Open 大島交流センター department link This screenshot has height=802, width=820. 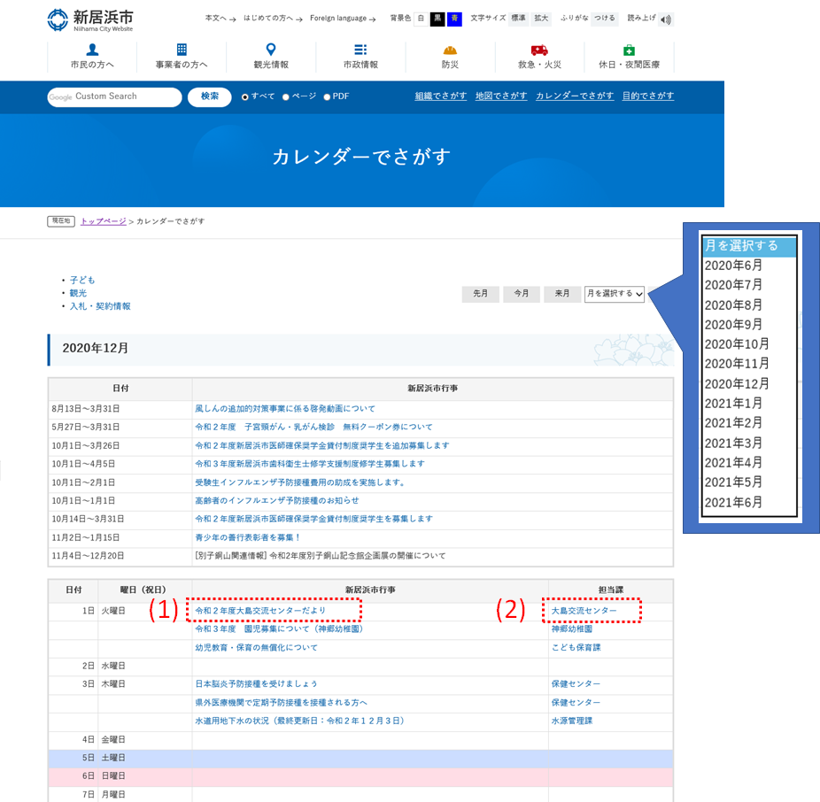point(584,611)
